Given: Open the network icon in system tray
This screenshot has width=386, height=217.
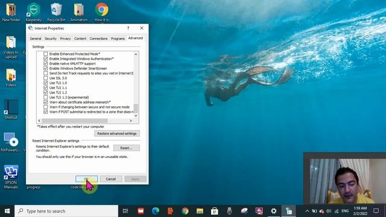Looking at the screenshot, I should 337,211.
